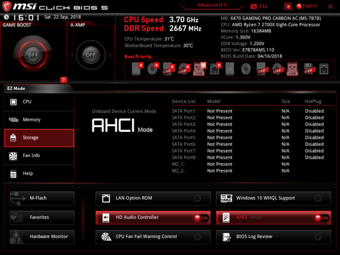Open the English language selector
The width and height of the screenshot is (340, 255).
307,6
